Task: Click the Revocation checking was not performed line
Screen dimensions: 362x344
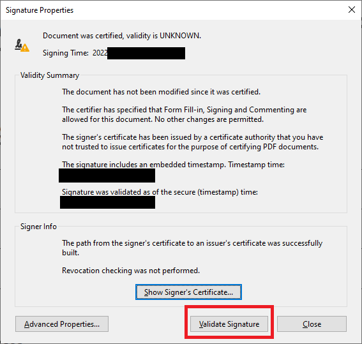Action: pos(131,271)
